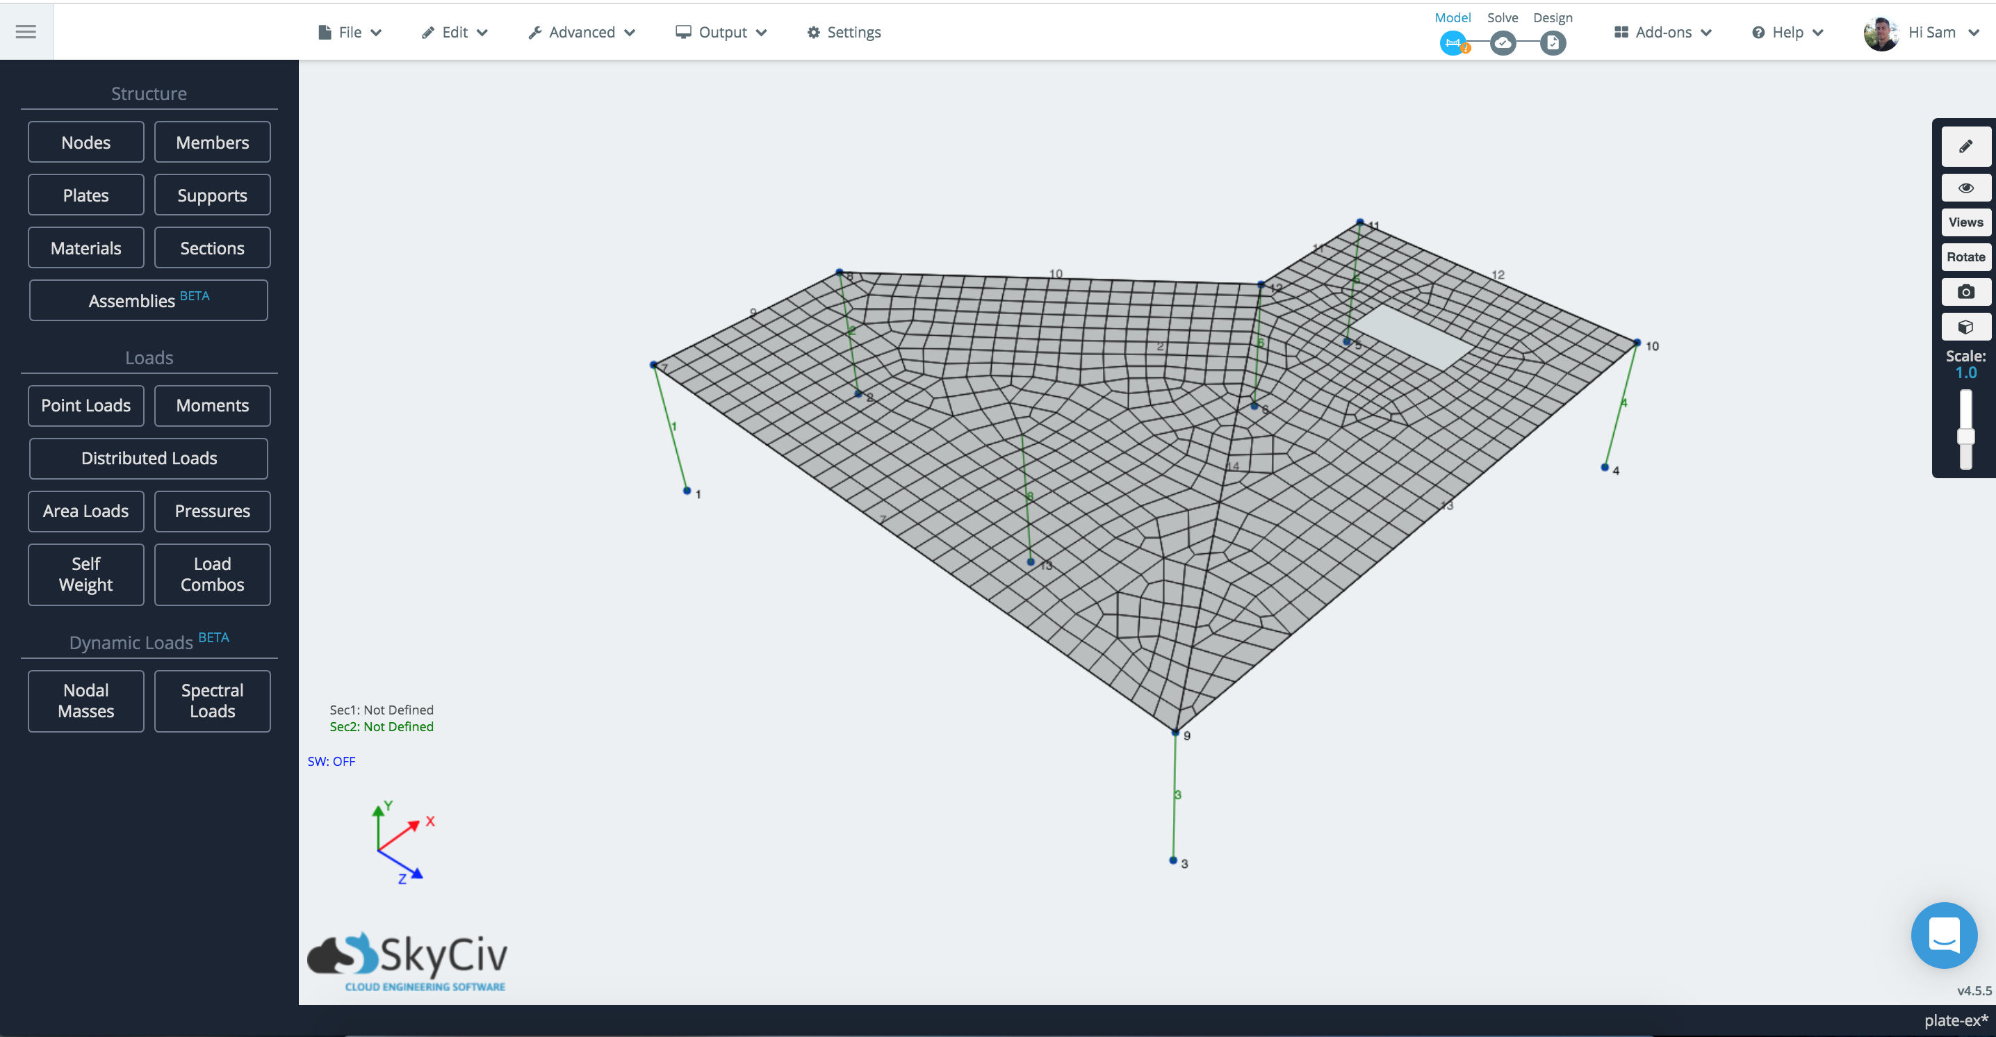Click the camera/screenshot icon
1996x1037 pixels.
1964,291
